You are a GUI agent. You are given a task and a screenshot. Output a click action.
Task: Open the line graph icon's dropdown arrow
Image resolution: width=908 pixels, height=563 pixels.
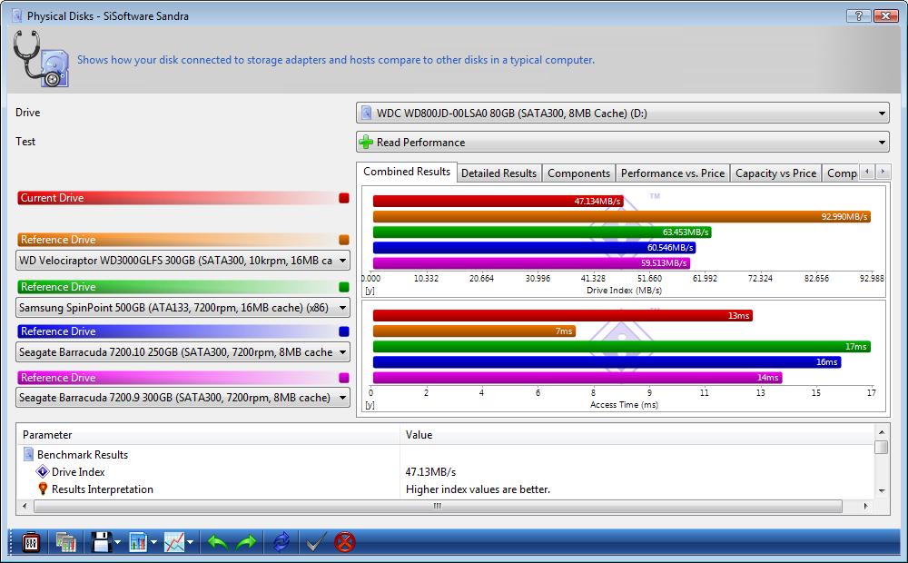tap(190, 543)
